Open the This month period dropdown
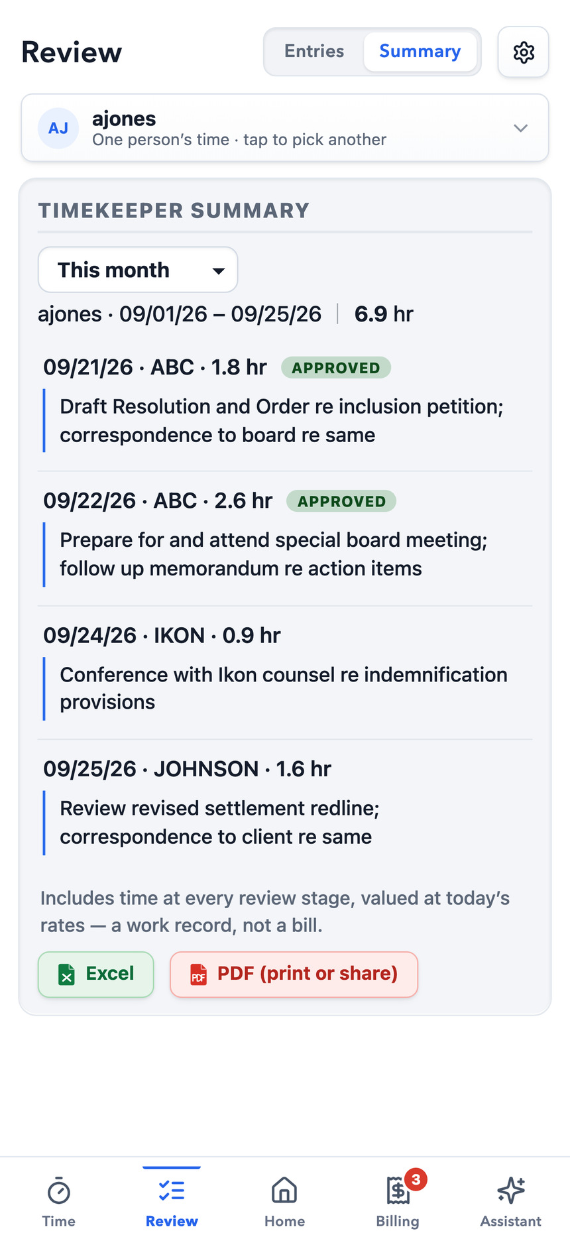Viewport: 570px width, 1239px height. pyautogui.click(x=138, y=270)
